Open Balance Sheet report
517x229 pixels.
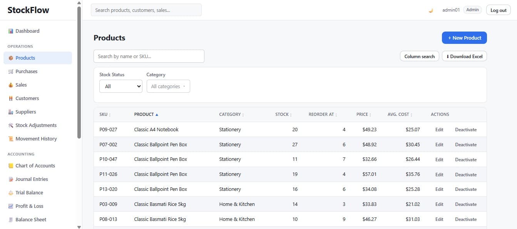(38, 219)
